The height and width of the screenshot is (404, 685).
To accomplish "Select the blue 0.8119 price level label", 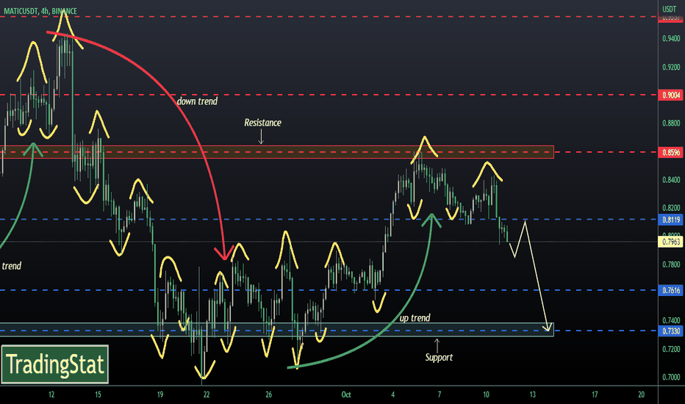I will click(x=670, y=220).
